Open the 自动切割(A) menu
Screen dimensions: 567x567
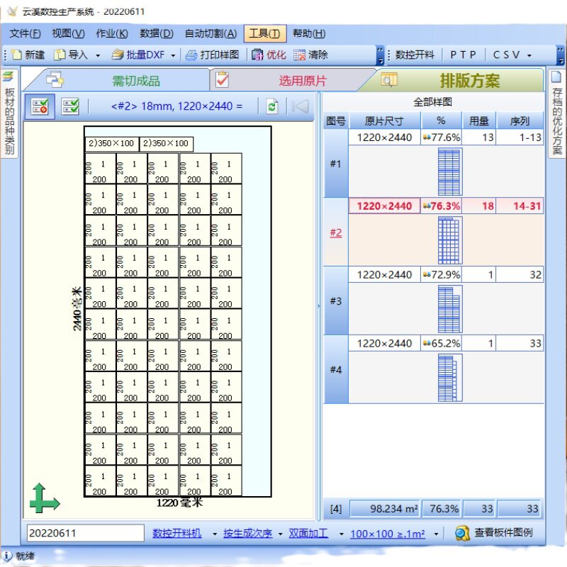(x=210, y=33)
